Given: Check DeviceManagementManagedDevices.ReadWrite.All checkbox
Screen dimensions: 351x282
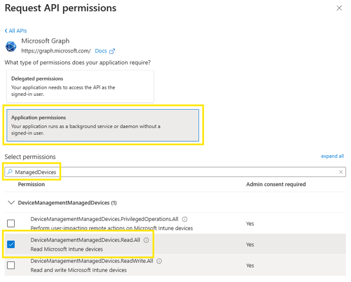Looking at the screenshot, I should 11,265.
